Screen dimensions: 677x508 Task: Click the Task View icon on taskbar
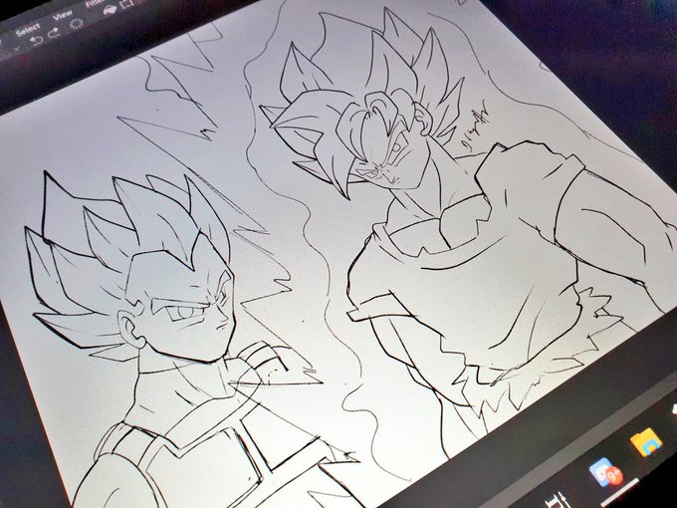[556, 501]
